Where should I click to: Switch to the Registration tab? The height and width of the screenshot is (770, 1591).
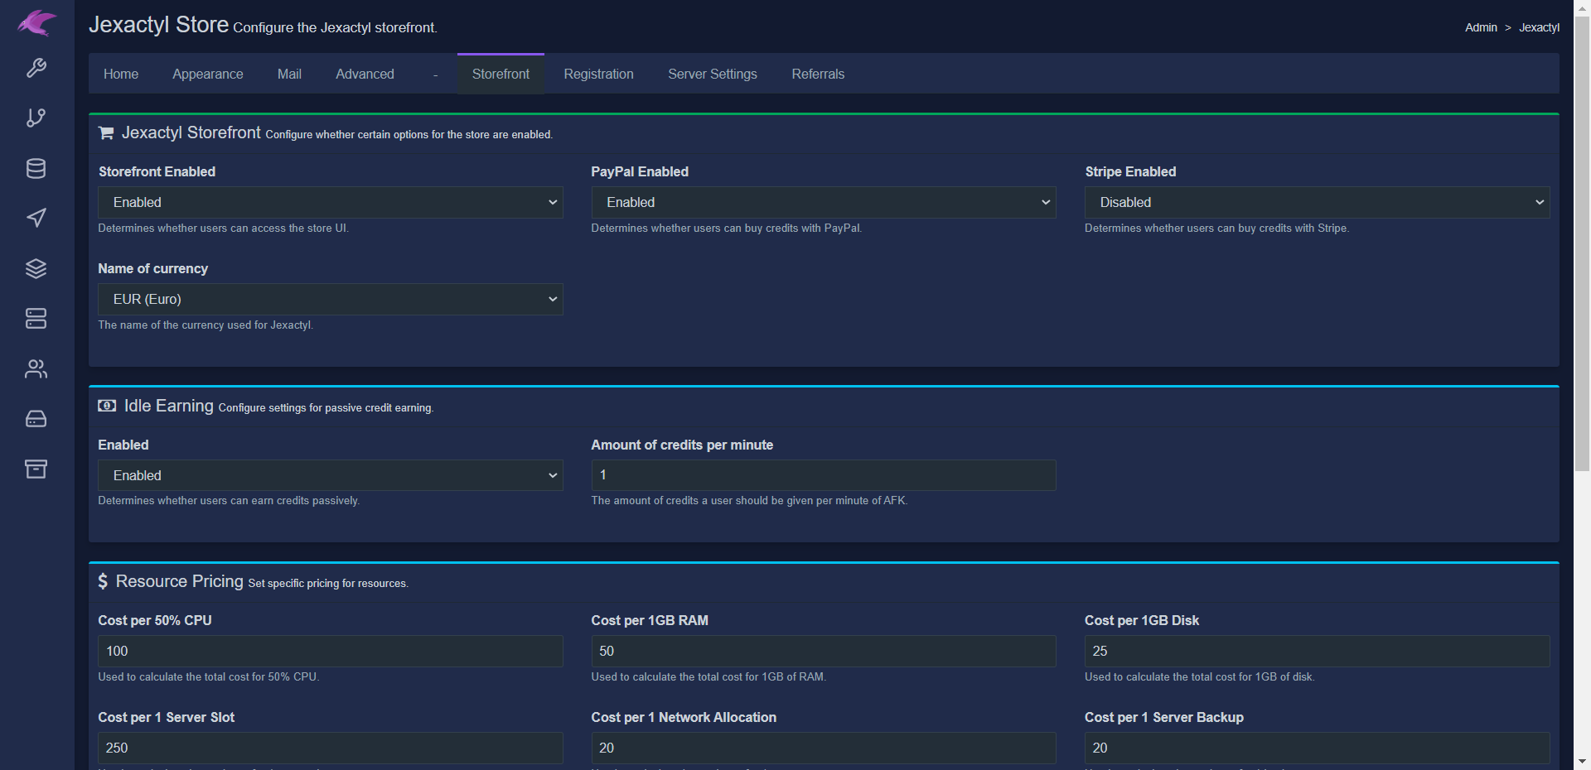(x=598, y=74)
